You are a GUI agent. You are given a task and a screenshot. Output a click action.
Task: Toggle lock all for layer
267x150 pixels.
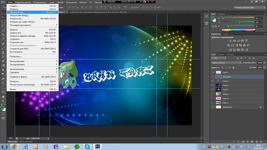point(233,67)
